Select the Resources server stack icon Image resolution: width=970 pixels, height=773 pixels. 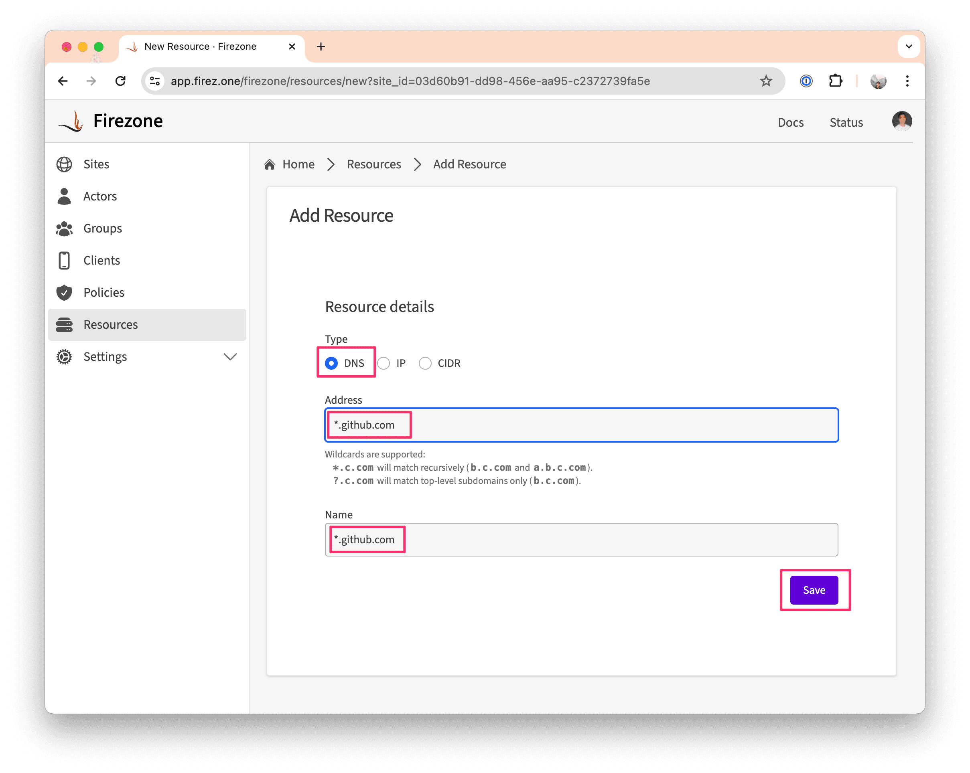point(64,325)
